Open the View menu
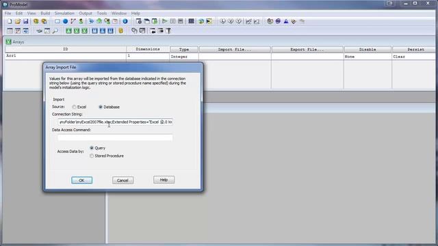The image size is (438, 246). point(31,13)
